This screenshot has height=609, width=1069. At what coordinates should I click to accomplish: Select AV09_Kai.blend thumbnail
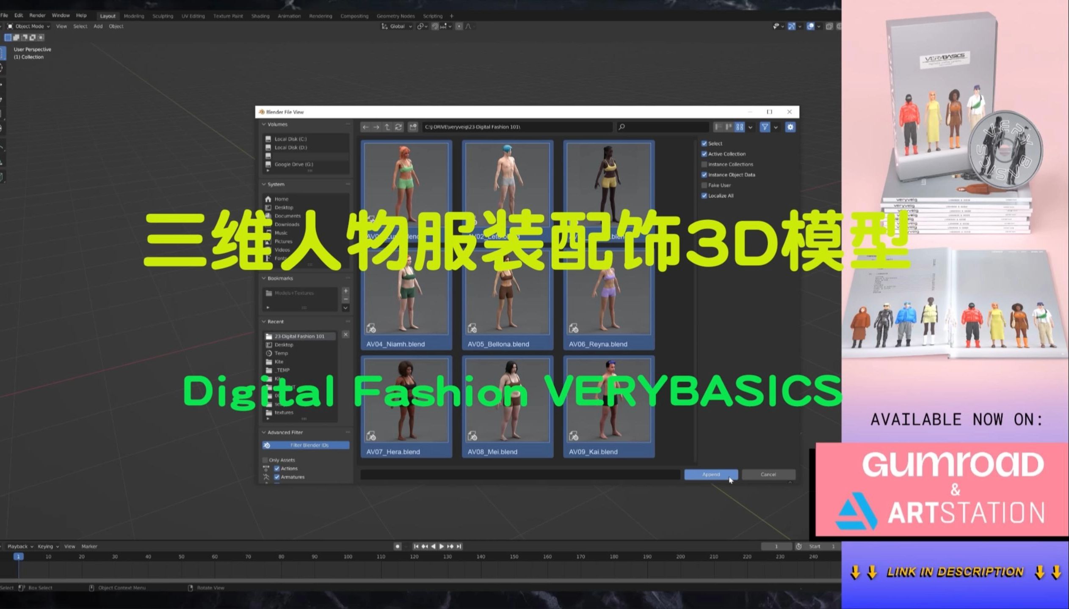(x=609, y=407)
